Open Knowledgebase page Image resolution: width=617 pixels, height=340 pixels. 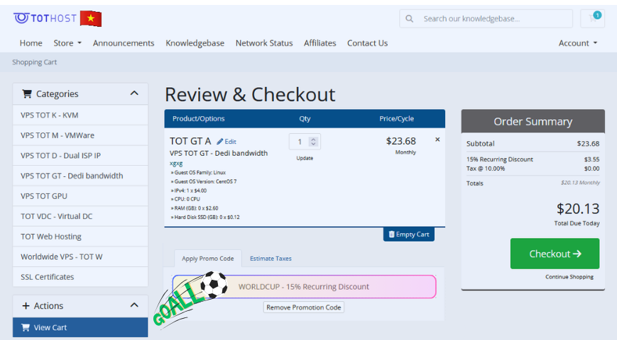coord(195,43)
